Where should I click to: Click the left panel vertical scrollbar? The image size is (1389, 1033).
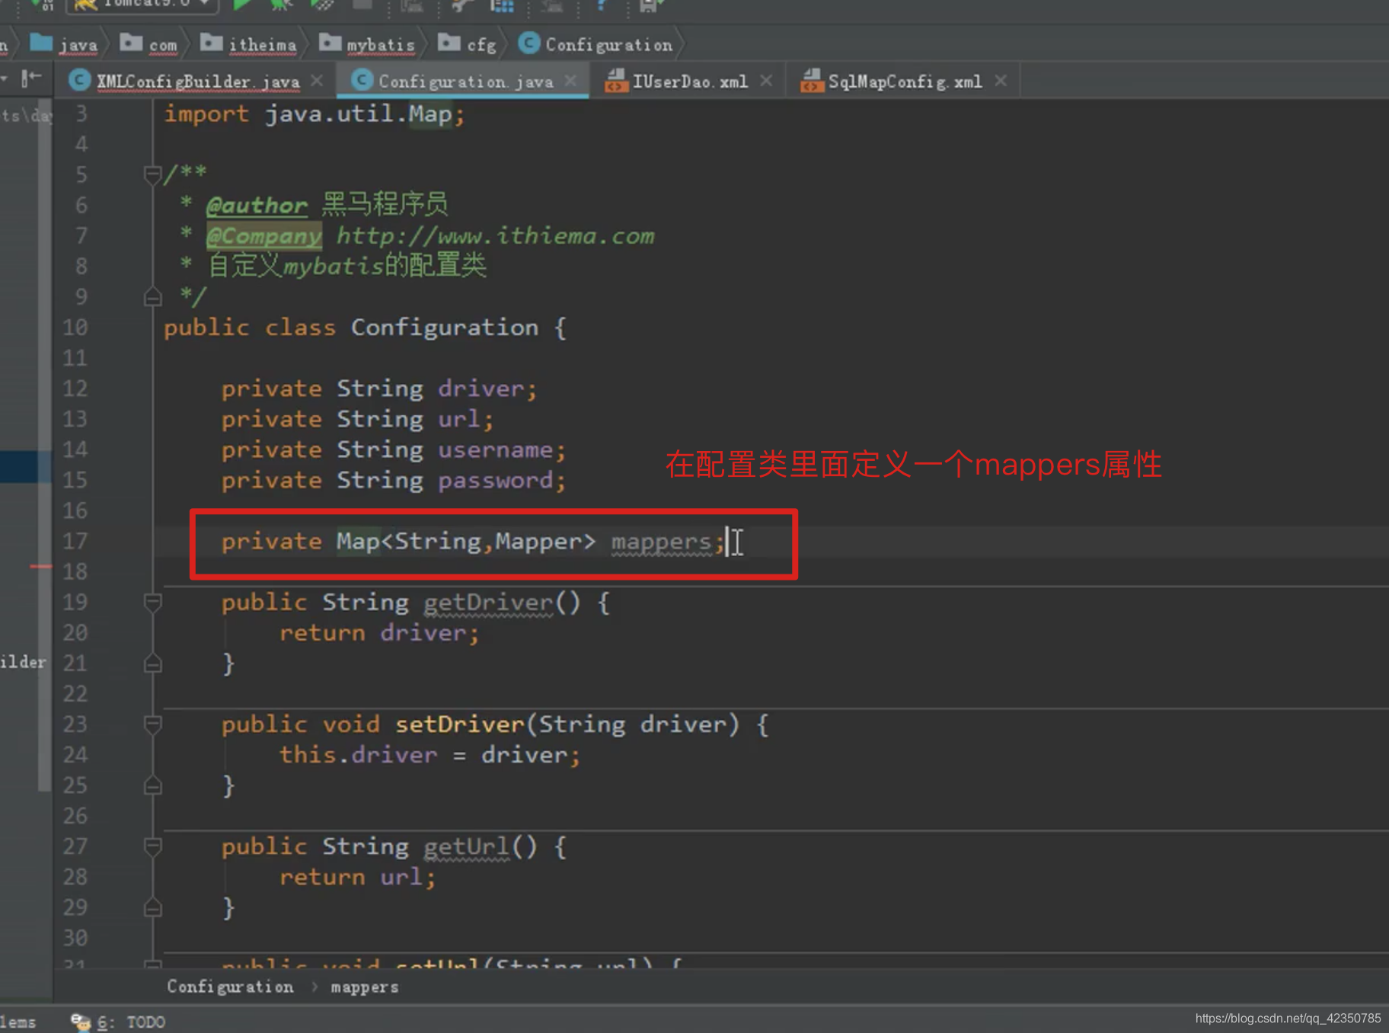[x=45, y=446]
